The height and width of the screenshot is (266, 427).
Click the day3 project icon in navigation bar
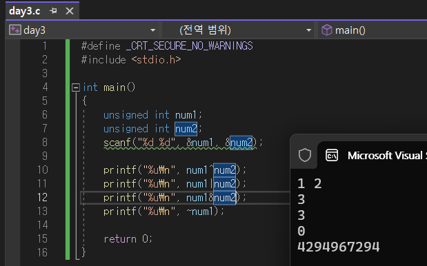[x=14, y=30]
